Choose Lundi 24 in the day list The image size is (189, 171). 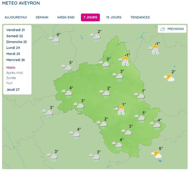[13, 48]
